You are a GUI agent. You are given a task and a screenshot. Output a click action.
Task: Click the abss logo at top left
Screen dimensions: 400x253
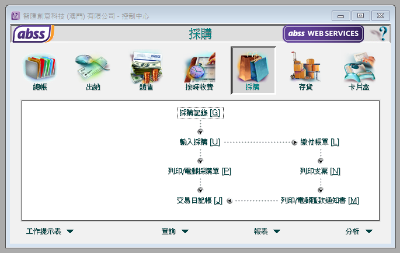[x=33, y=34]
